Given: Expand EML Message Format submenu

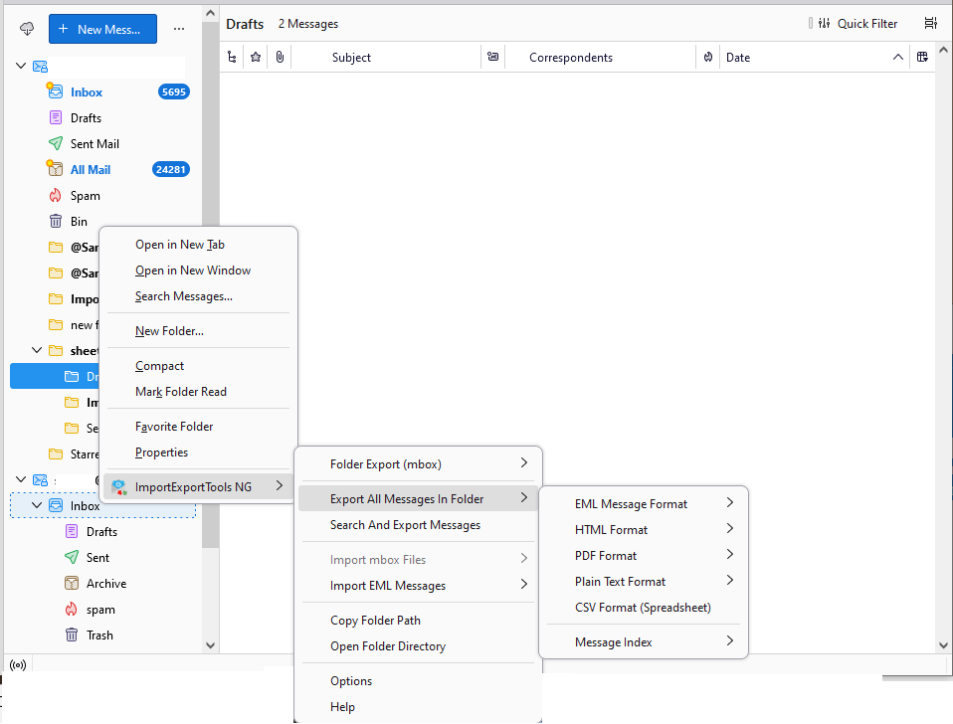Looking at the screenshot, I should tap(644, 503).
